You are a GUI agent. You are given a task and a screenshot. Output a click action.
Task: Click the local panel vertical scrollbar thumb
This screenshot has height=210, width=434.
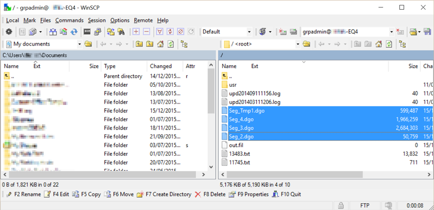[x=211, y=91]
